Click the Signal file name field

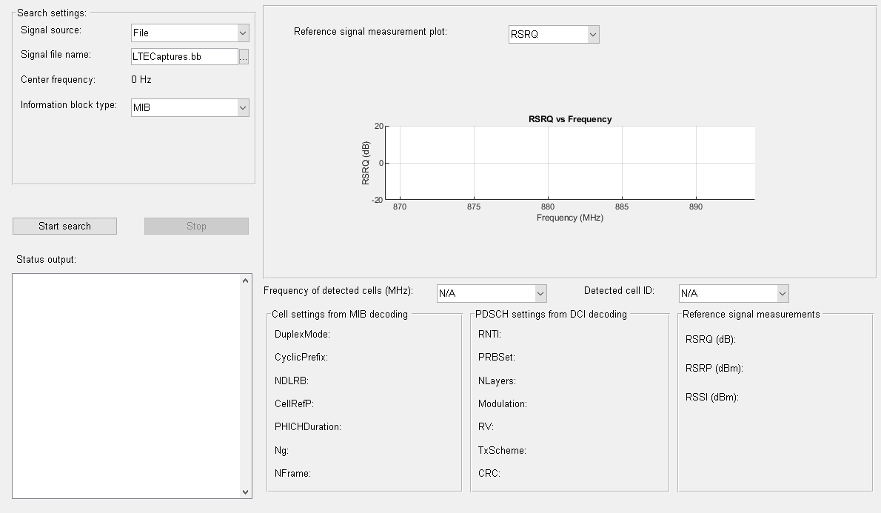[184, 57]
